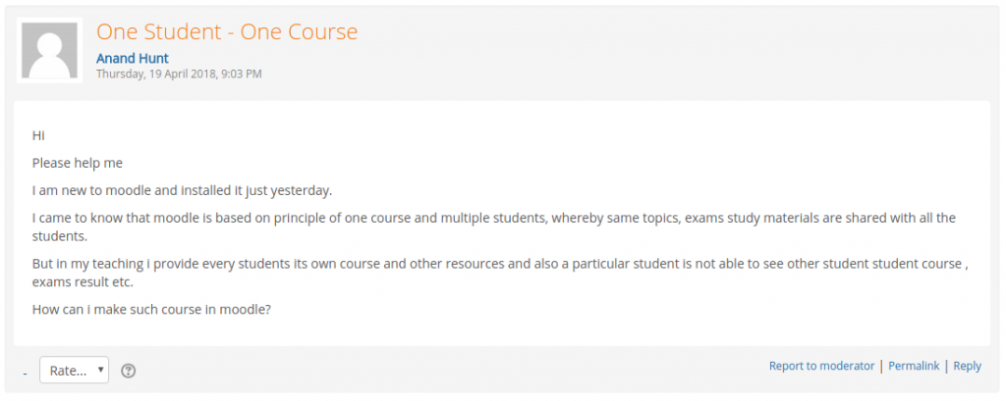Click the wrapped word 'students.' line

point(60,236)
